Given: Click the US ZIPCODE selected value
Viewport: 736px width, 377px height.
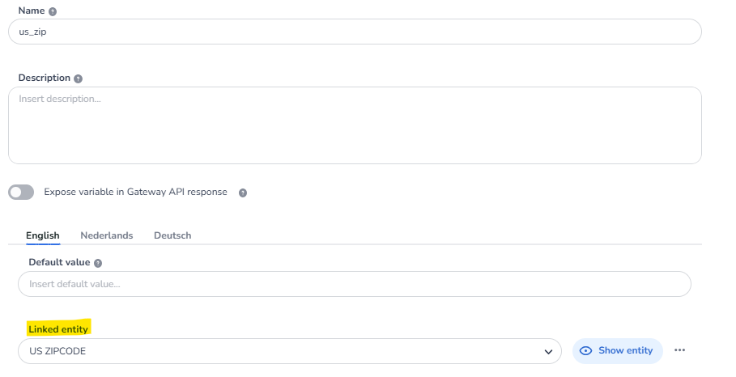Looking at the screenshot, I should point(57,351).
